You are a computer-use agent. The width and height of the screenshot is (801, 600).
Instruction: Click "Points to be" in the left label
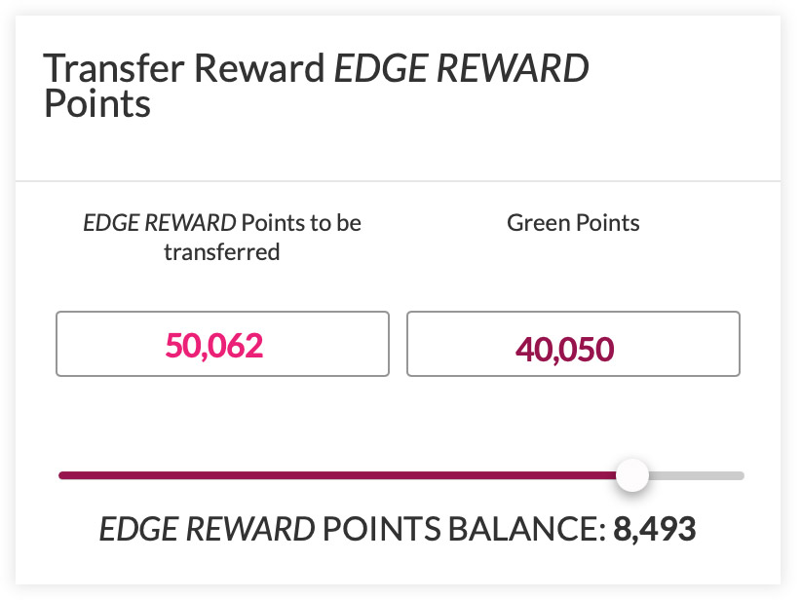coord(301,223)
